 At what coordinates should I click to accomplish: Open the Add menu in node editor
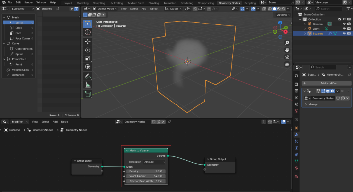[x=55, y=122]
